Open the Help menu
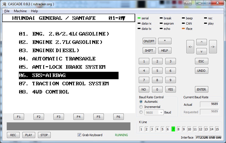This screenshot has height=143, width=226. pos(34,11)
